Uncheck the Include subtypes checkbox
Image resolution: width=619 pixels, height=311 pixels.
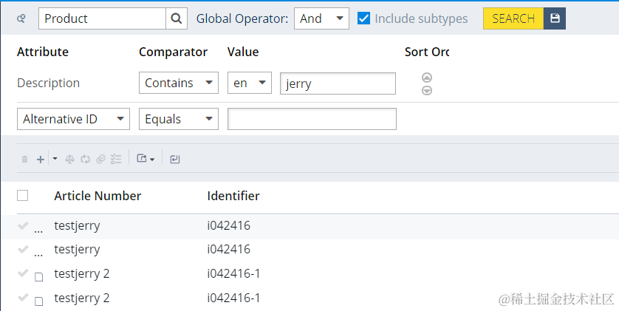(x=363, y=18)
